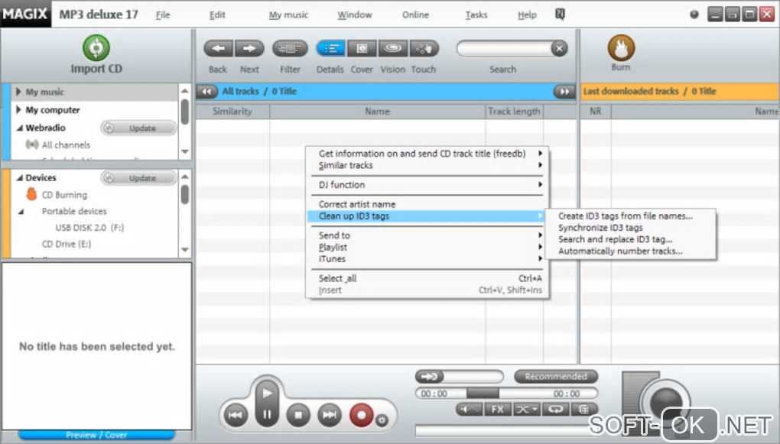
Task: Switch to Details view
Action: pyautogui.click(x=331, y=49)
